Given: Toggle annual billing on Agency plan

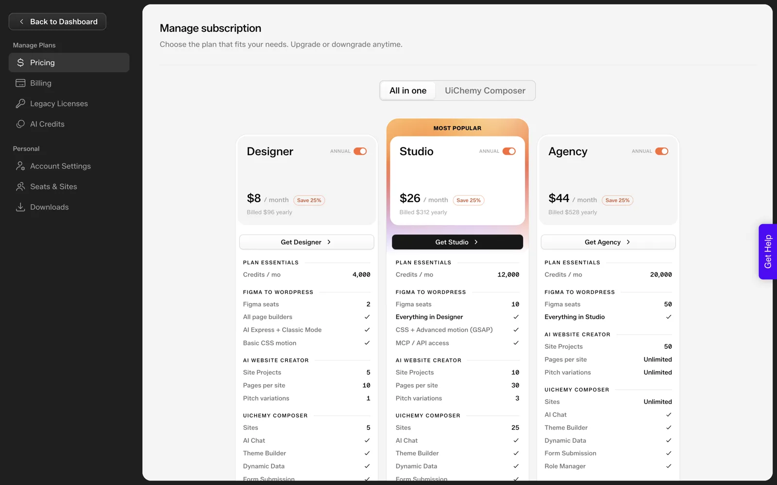Looking at the screenshot, I should (x=661, y=151).
